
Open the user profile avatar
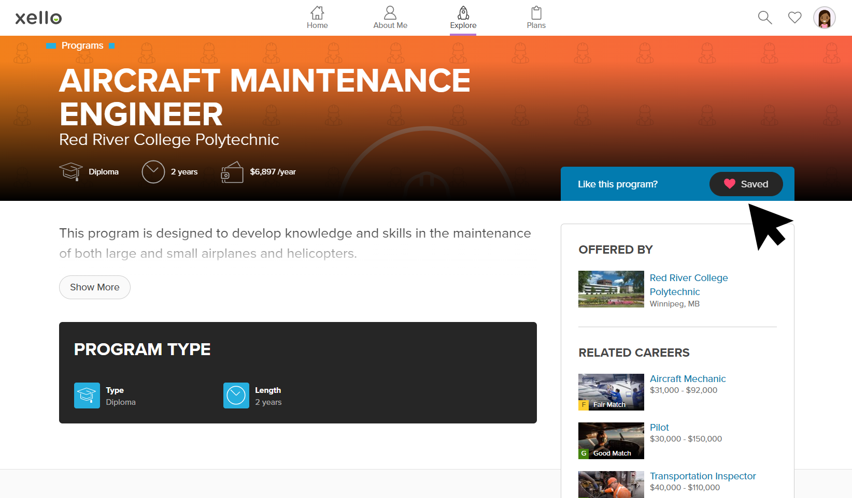click(x=825, y=18)
